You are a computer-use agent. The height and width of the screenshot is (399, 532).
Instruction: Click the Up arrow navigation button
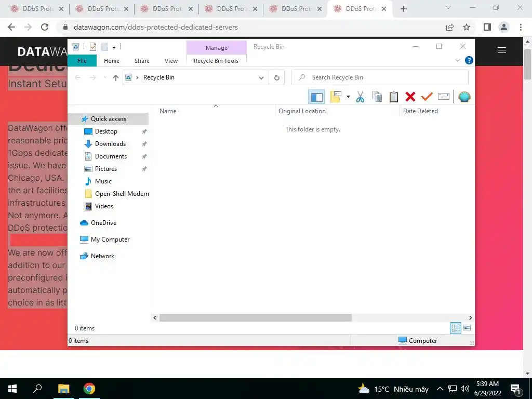[x=116, y=78]
